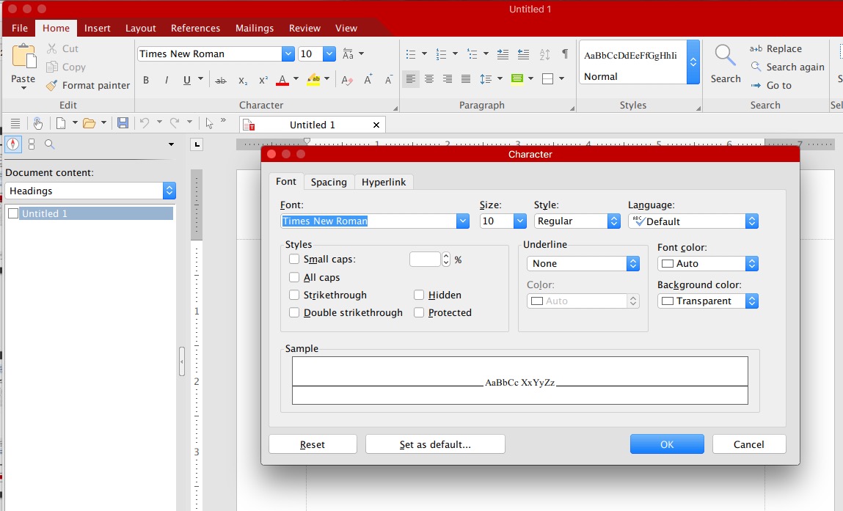Viewport: 843px width, 511px height.
Task: Check the Double strikethrough option
Action: (x=294, y=312)
